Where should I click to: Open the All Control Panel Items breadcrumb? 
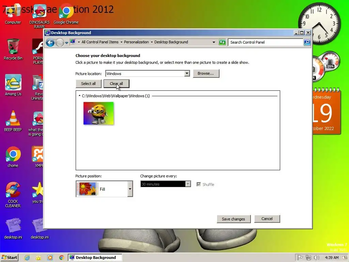click(x=100, y=42)
